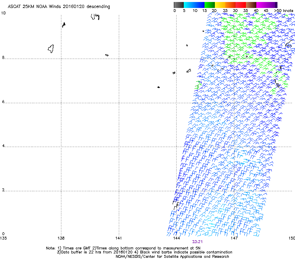295x259 pixels.
Task: Select the red 30-35 knots color segment
Action: coord(241,5)
